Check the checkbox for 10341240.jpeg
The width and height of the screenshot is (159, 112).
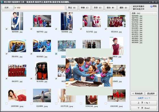tap(81, 103)
